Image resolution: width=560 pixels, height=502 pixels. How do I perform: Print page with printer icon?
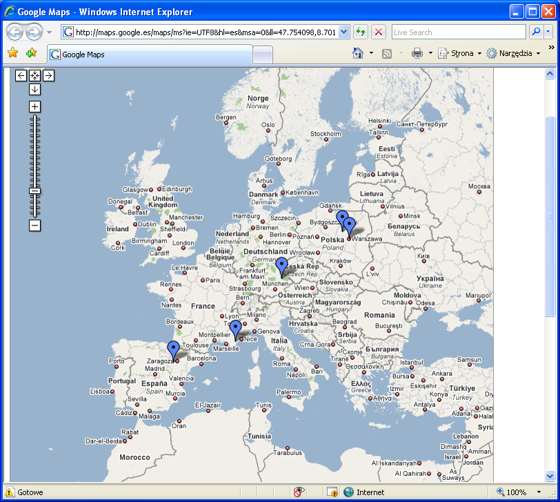tap(417, 54)
